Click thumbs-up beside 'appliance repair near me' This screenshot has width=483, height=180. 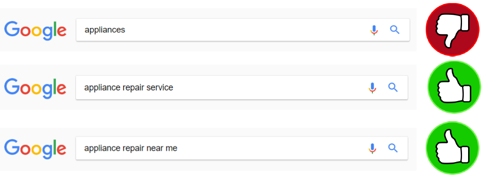tap(454, 149)
